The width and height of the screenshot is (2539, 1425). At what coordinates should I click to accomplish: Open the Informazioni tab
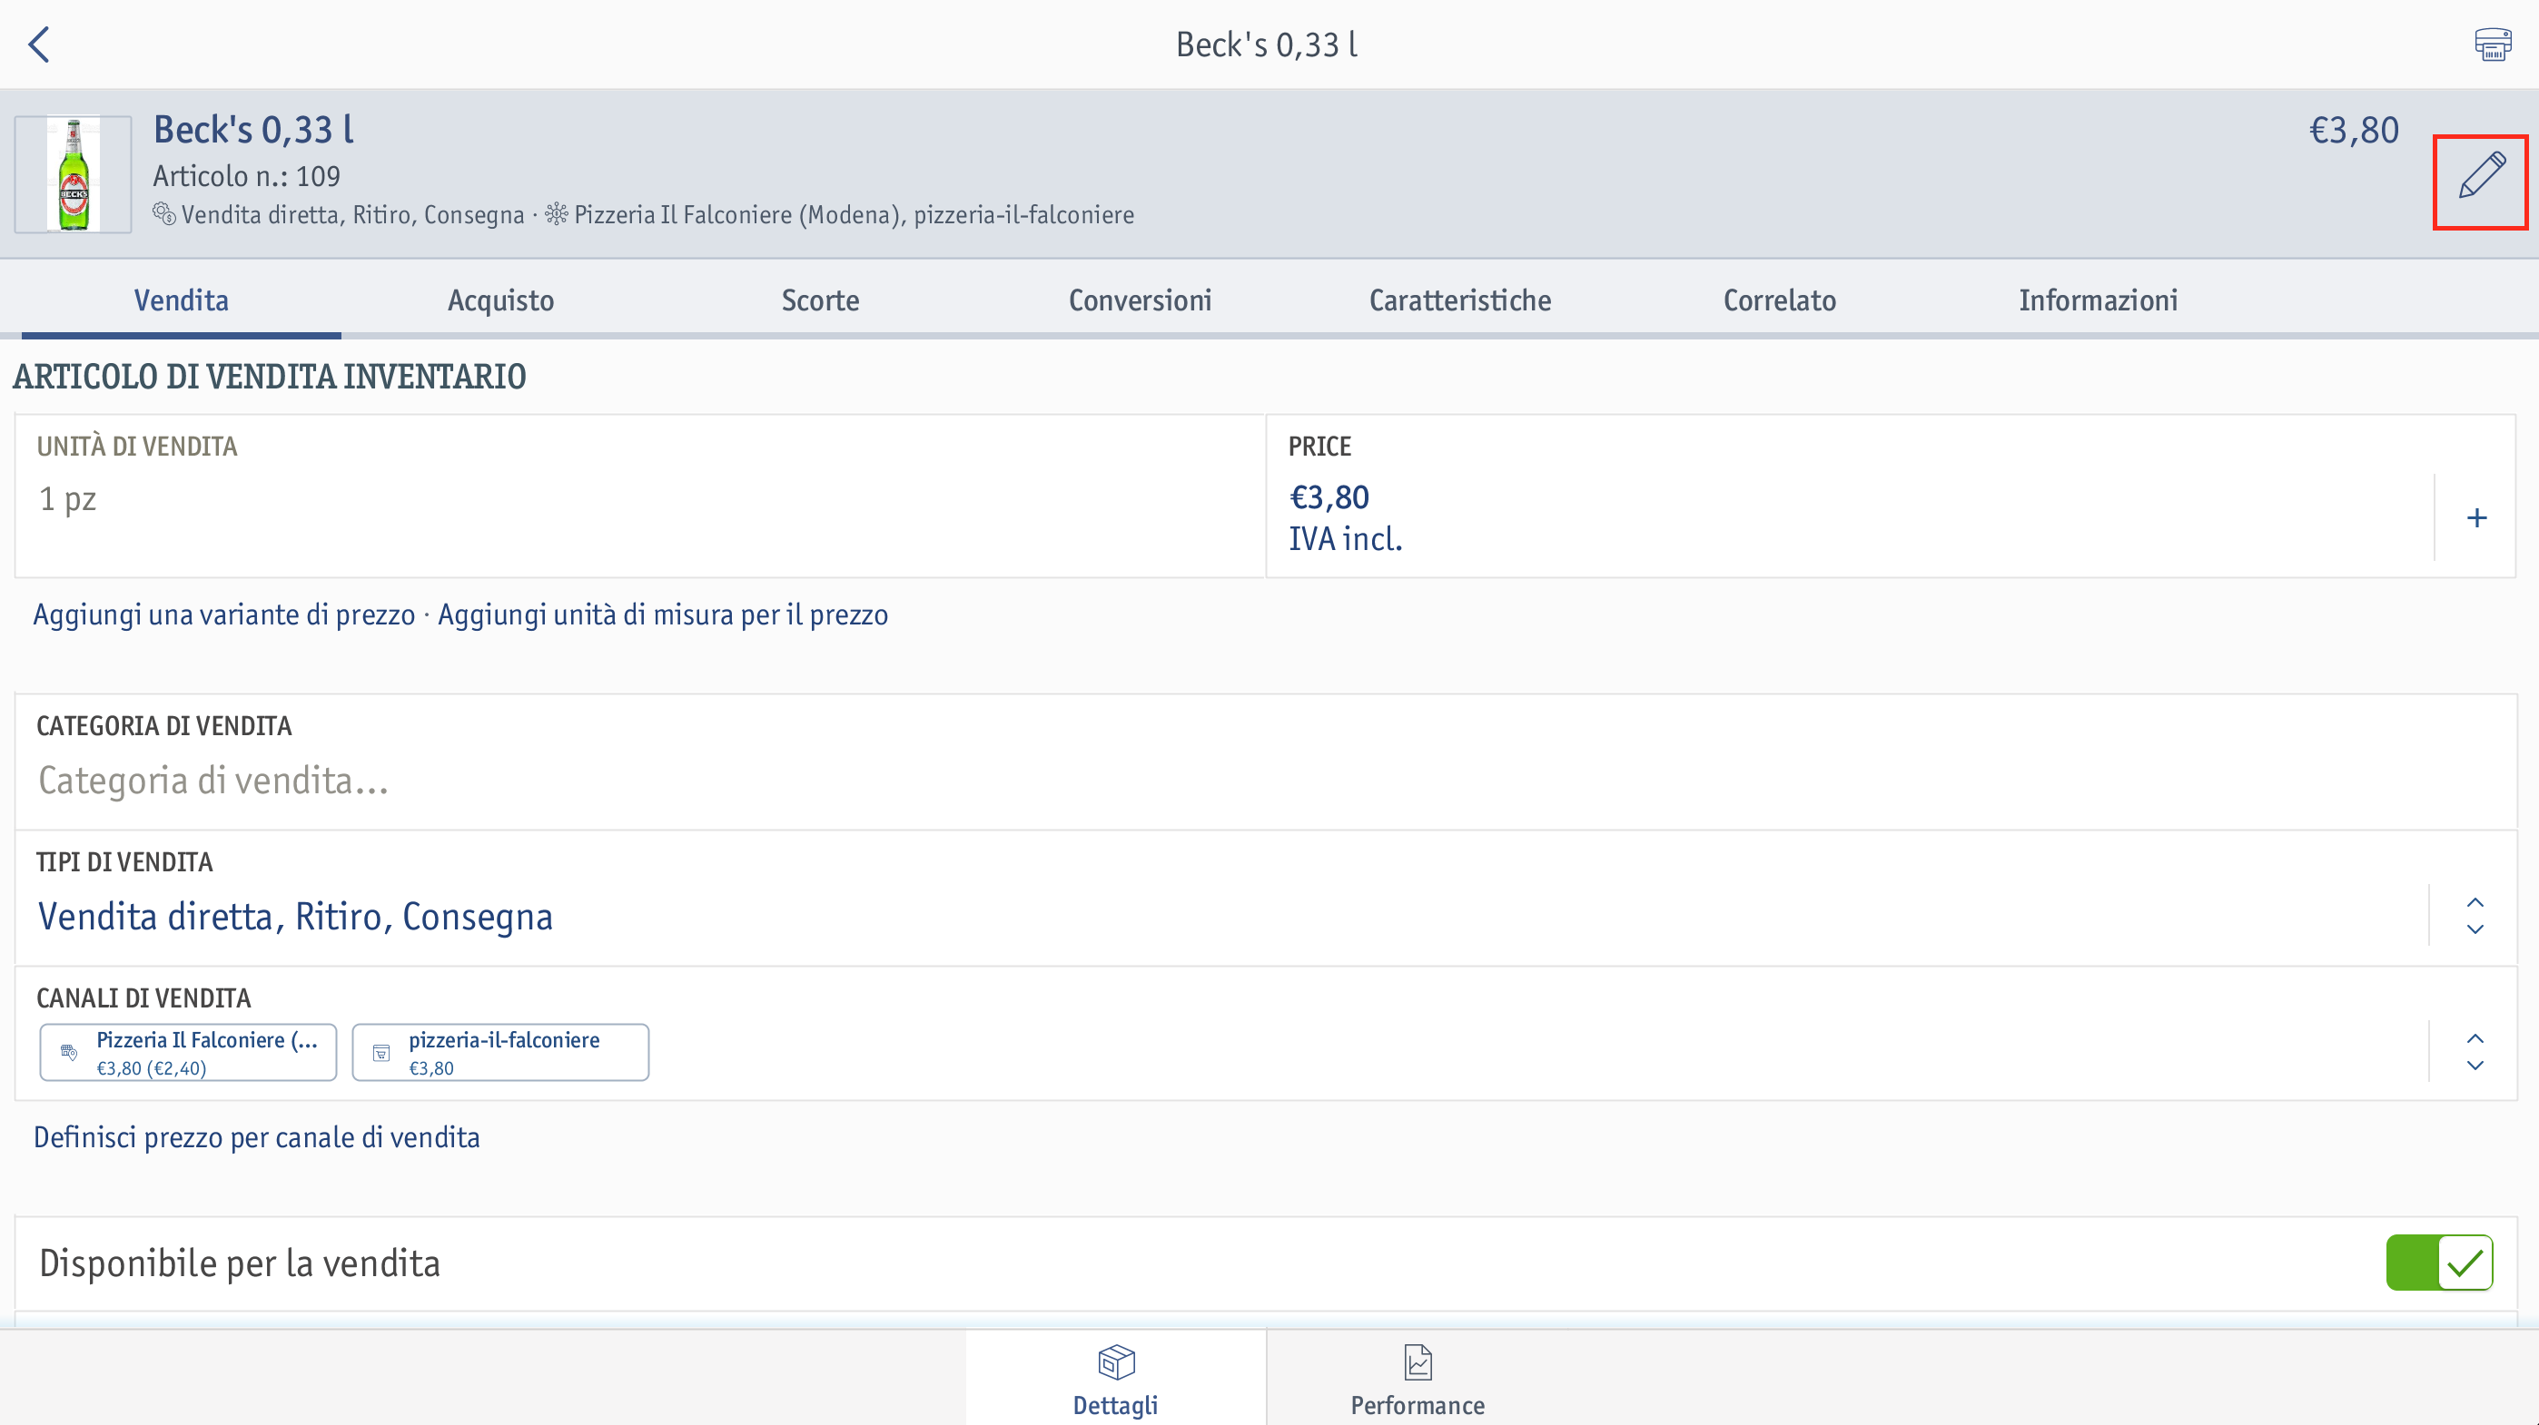pos(2098,300)
